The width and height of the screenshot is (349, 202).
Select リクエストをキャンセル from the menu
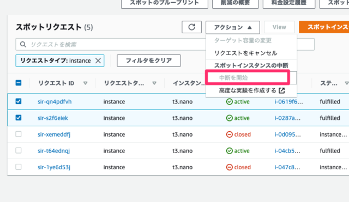click(246, 53)
